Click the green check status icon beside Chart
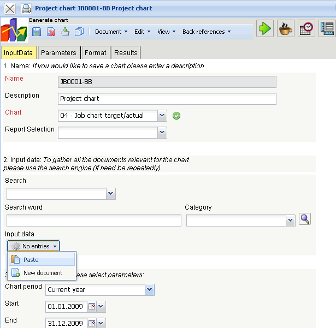 click(176, 116)
